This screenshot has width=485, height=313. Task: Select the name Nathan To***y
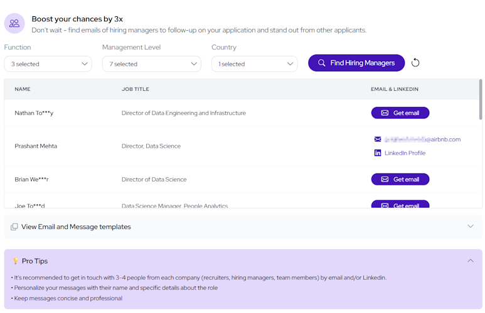34,113
